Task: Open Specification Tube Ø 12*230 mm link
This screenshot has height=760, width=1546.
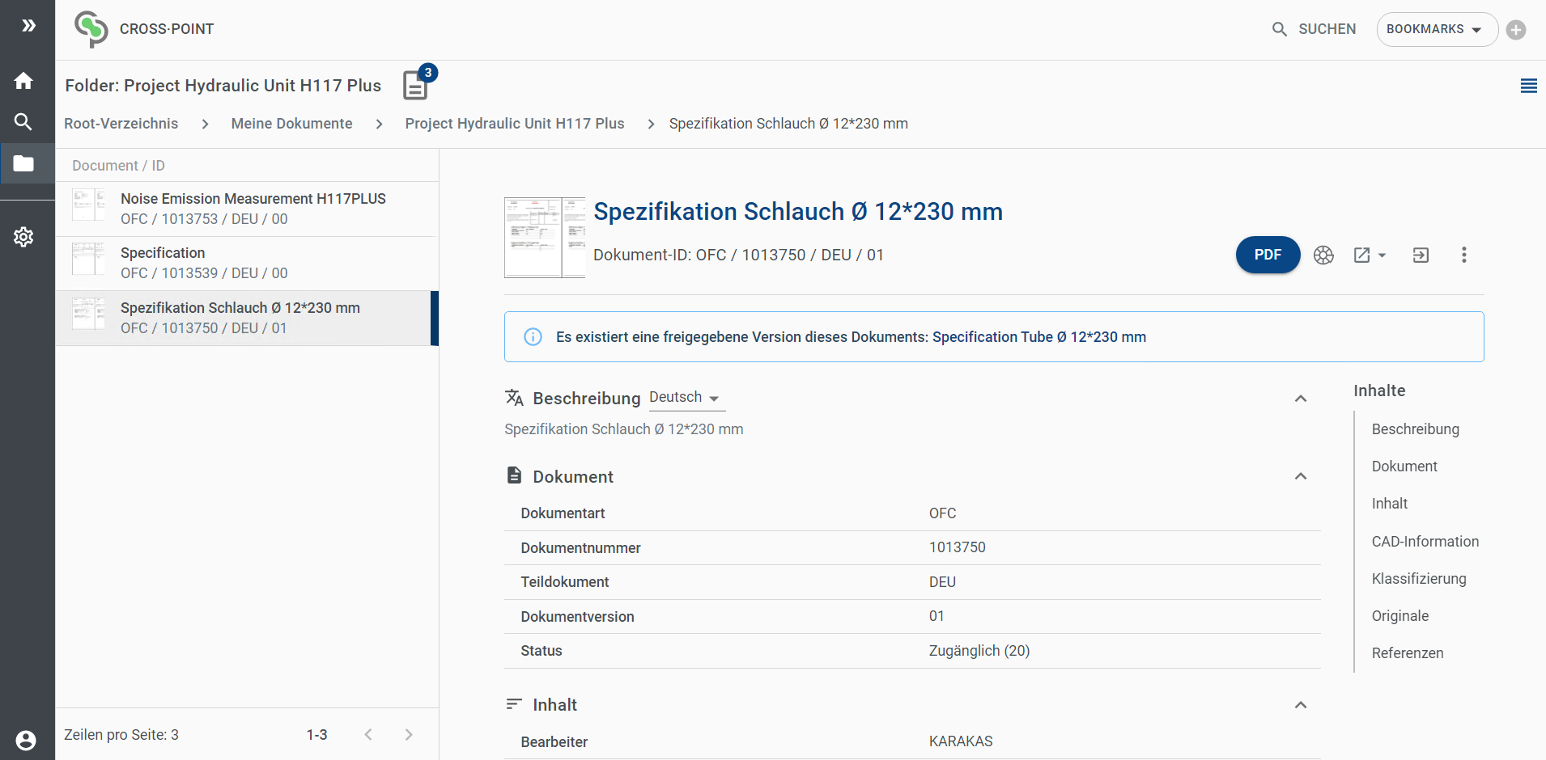Action: click(1038, 337)
